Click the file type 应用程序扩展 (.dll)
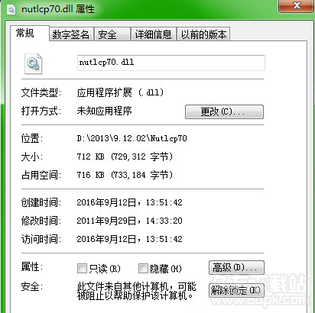The width and height of the screenshot is (315, 313). tap(120, 92)
